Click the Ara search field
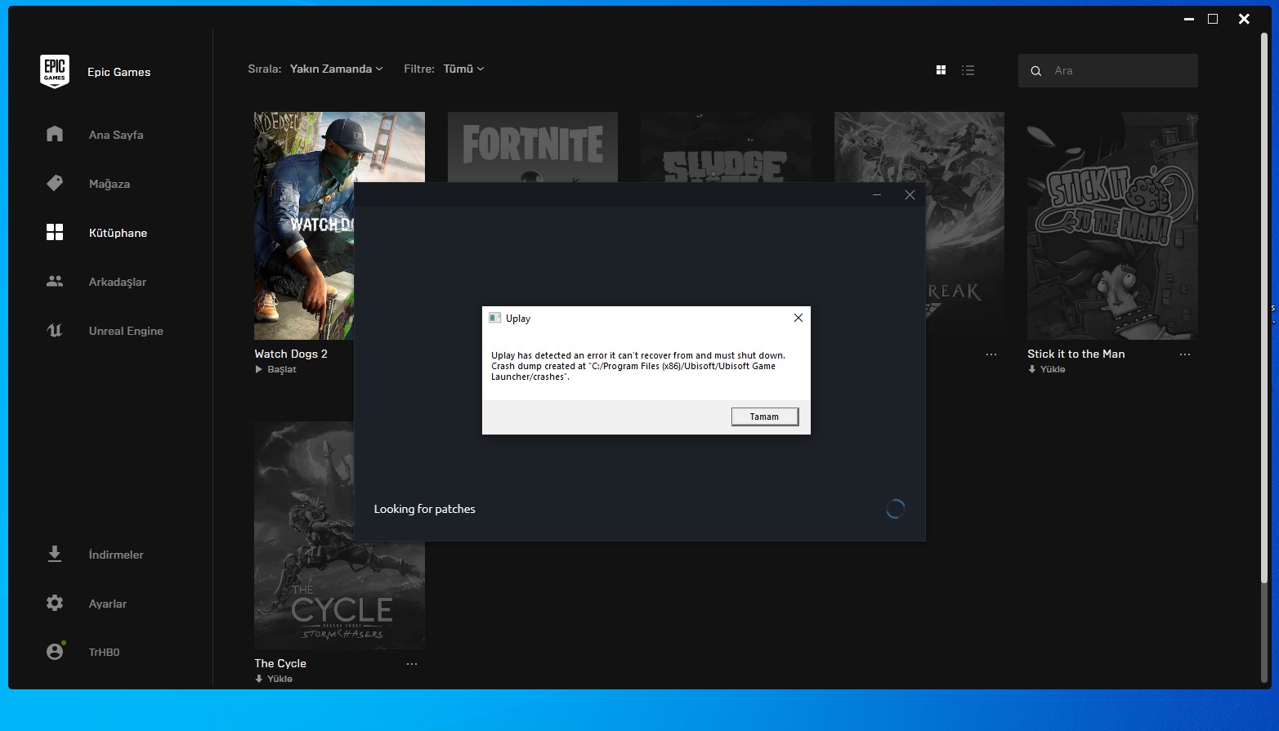Screen dimensions: 1279x731 coord(1108,71)
